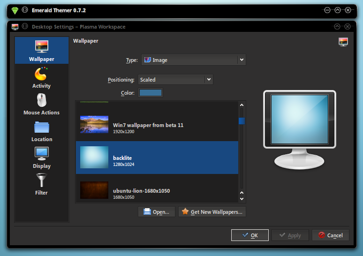Click the scroll up arrow above the wallpaper list scrollbar
The height and width of the screenshot is (256, 363).
(x=242, y=105)
